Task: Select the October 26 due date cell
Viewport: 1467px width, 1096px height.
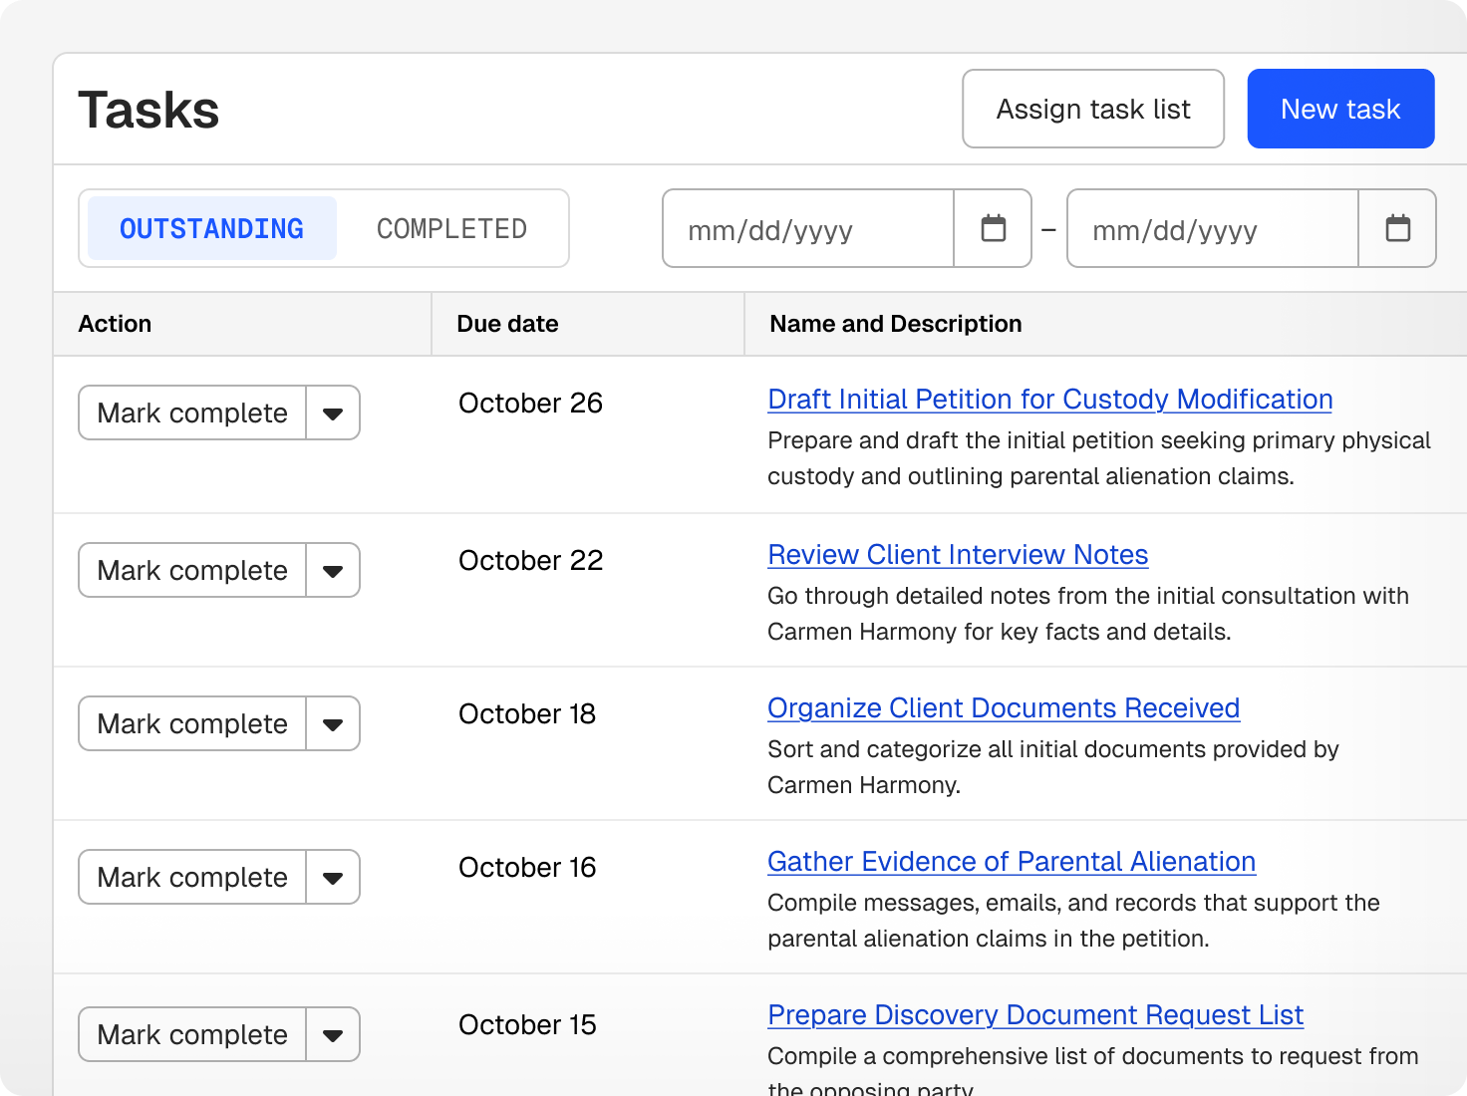Action: pos(530,404)
